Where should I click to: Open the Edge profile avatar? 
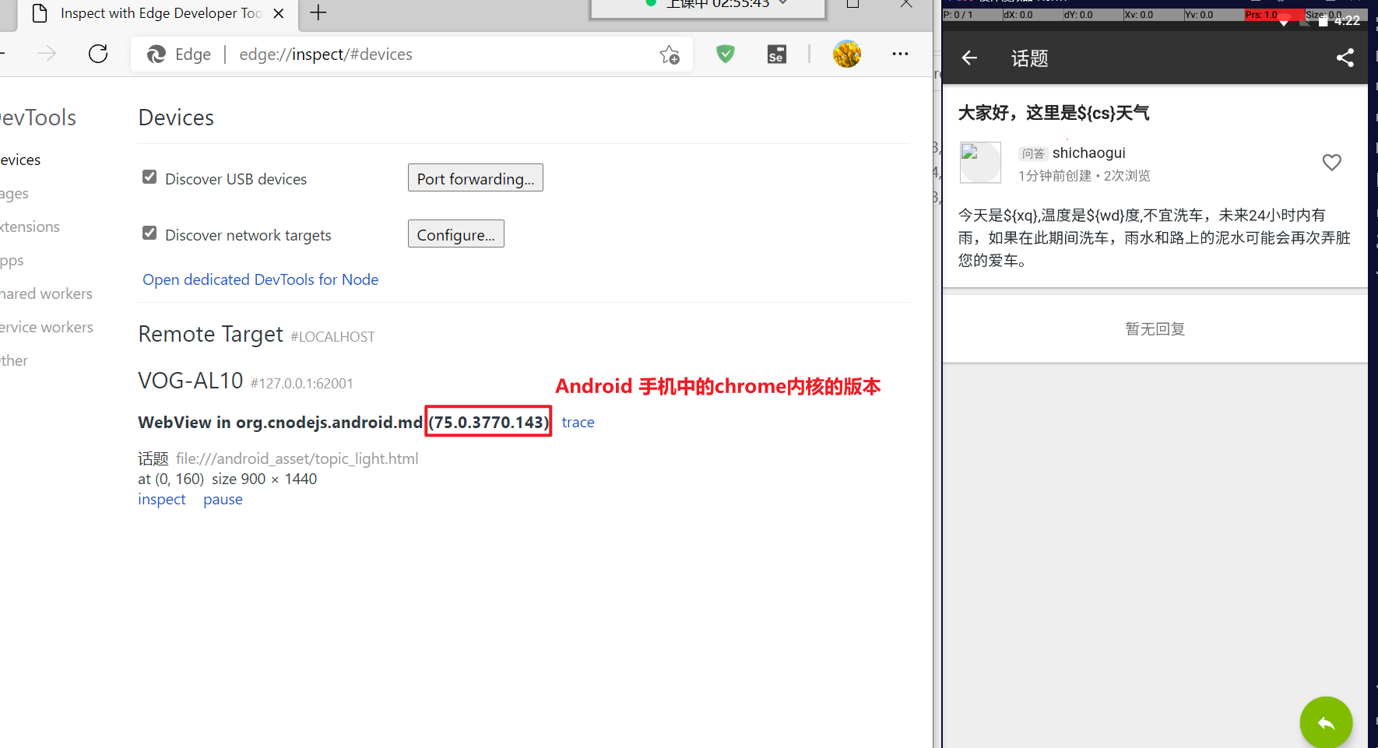(x=847, y=54)
